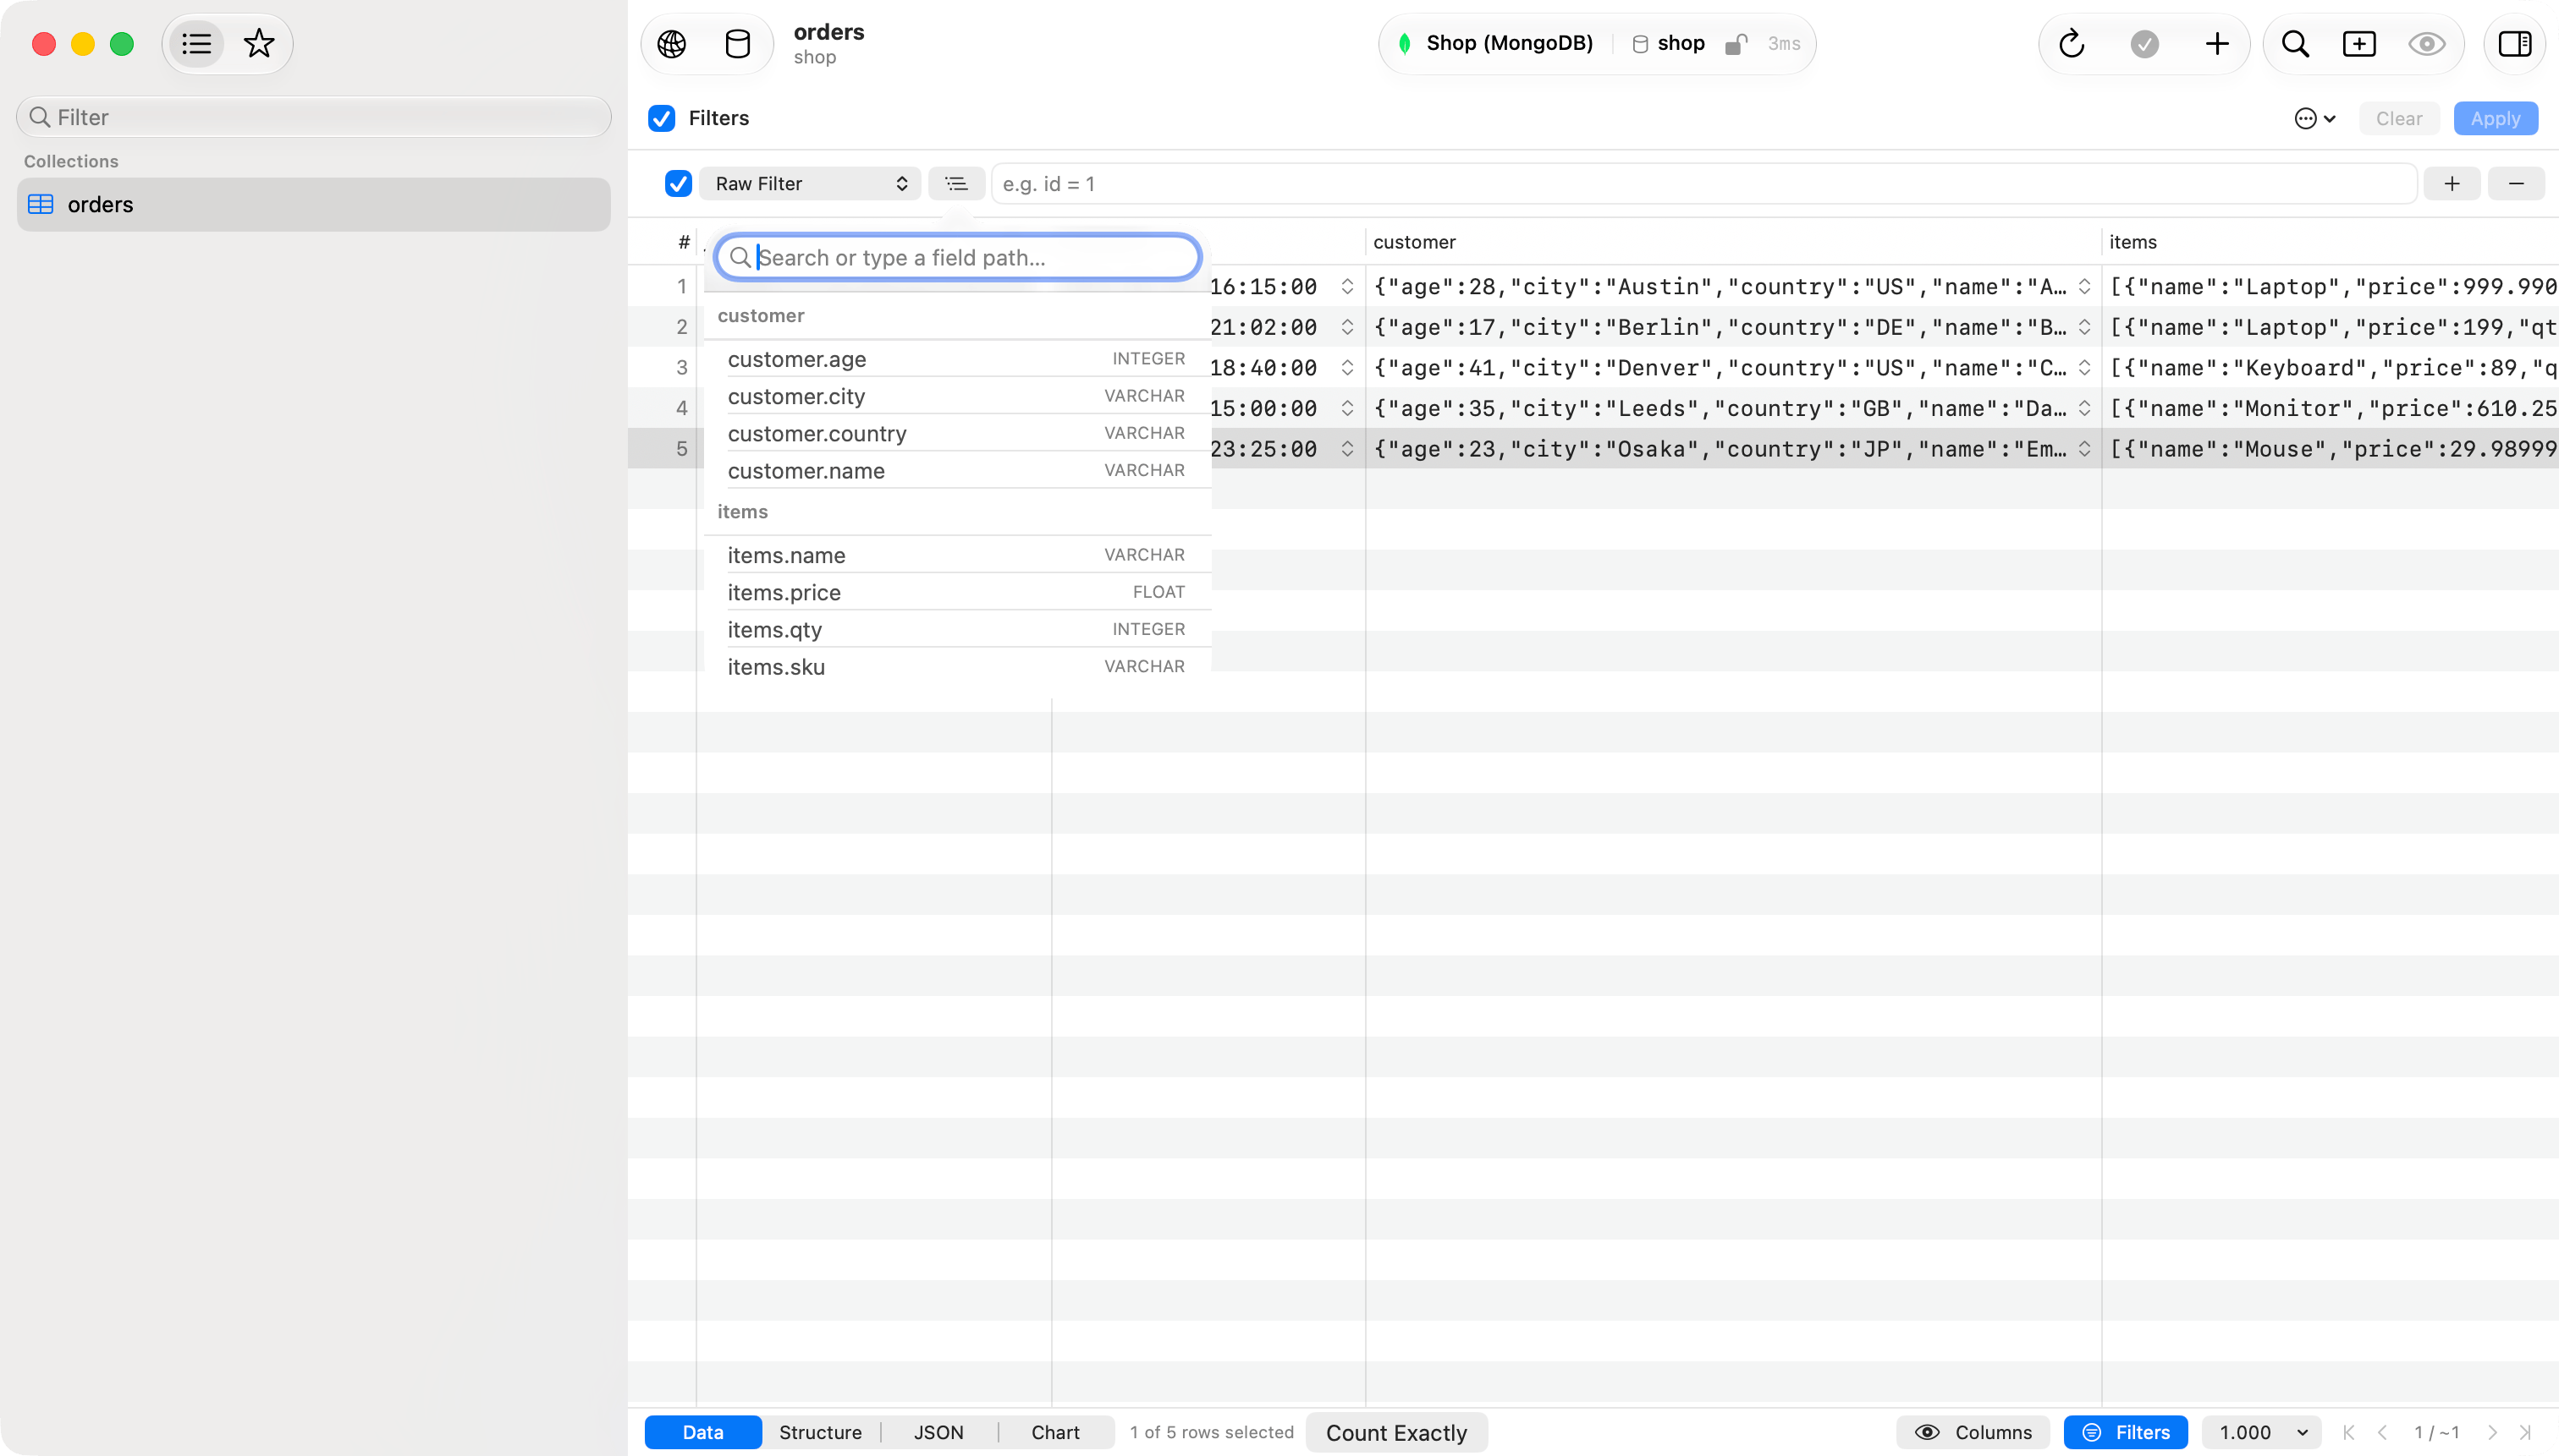
Task: Click the stepper beside 21:02:00
Action: click(x=1347, y=327)
